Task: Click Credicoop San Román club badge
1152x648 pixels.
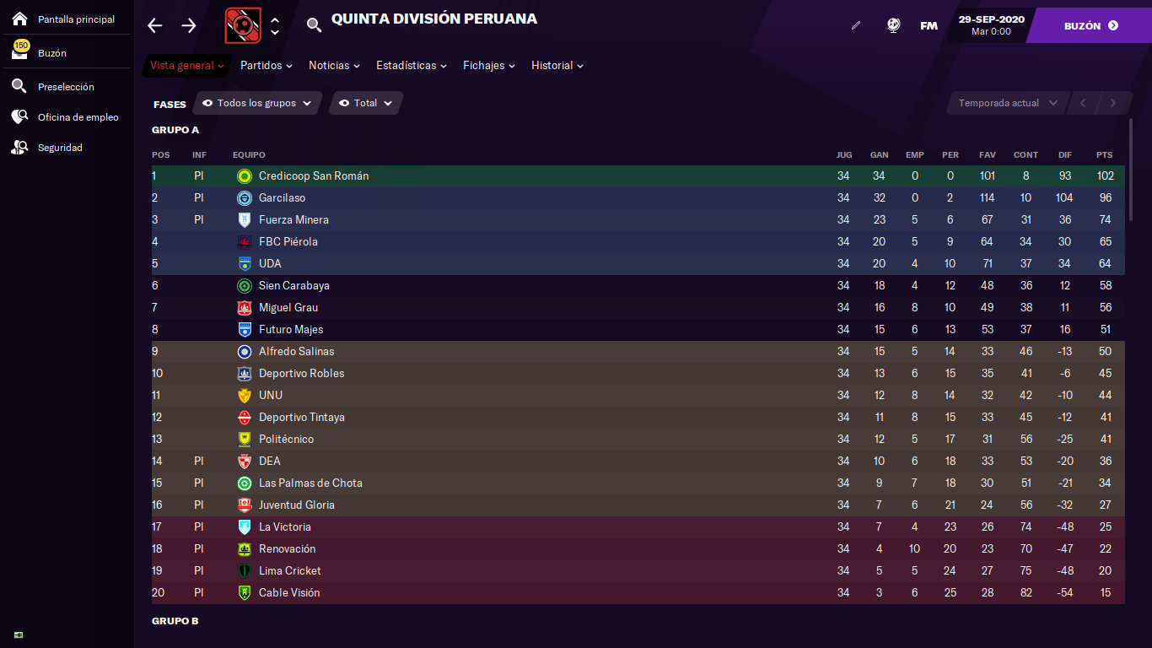Action: [x=245, y=176]
